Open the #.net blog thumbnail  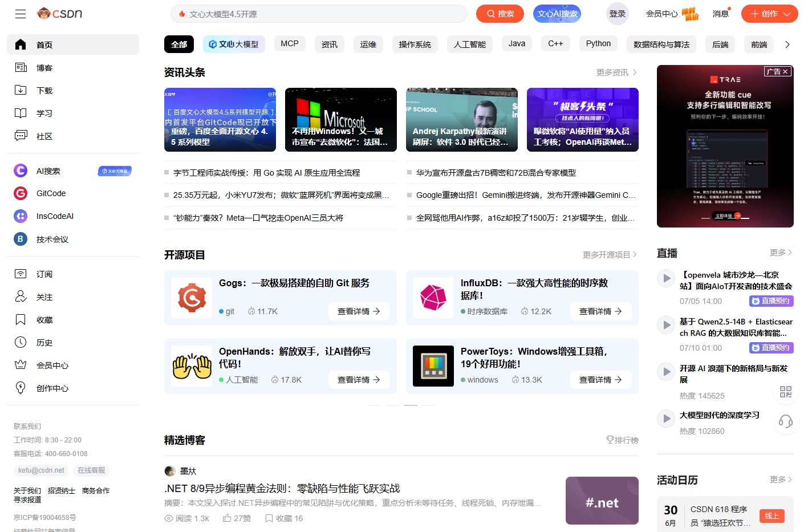(602, 501)
